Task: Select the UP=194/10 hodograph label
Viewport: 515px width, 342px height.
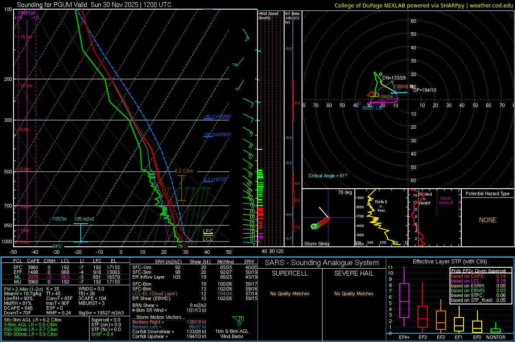Action: pyautogui.click(x=425, y=90)
